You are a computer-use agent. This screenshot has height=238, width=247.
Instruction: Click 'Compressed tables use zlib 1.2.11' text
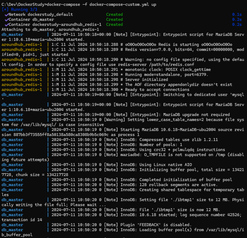179,140
